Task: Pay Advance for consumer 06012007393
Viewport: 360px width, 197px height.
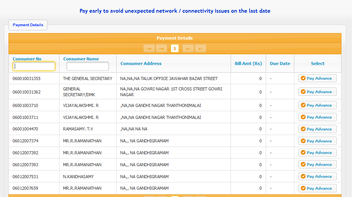Action: 317,165
